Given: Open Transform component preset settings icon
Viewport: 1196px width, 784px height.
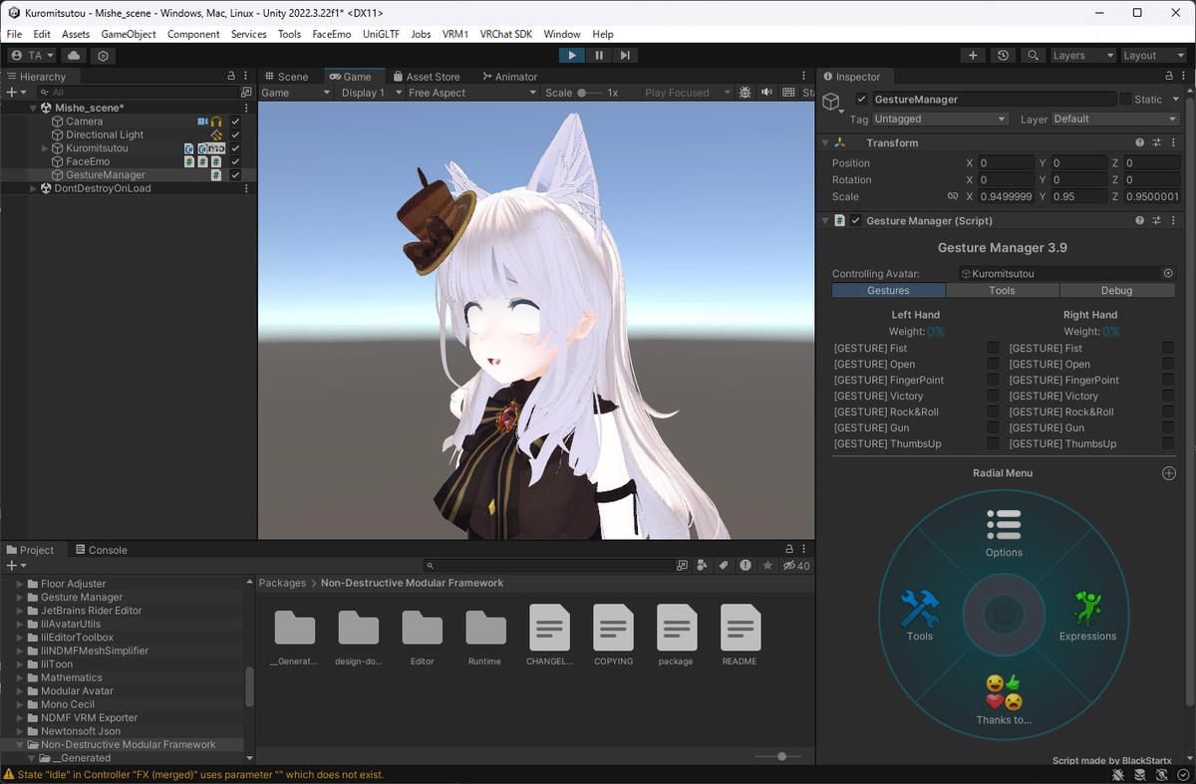Looking at the screenshot, I should 1156,142.
